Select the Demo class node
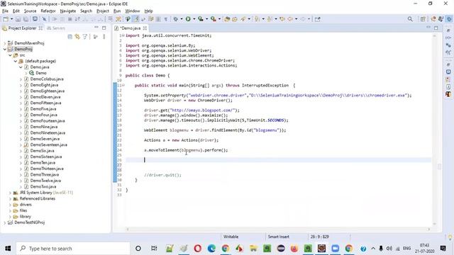Image resolution: width=454 pixels, height=255 pixels. [x=41, y=73]
